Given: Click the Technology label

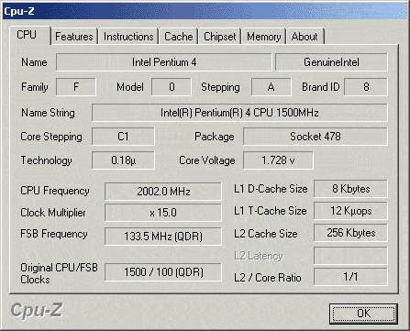Looking at the screenshot, I should [46, 160].
